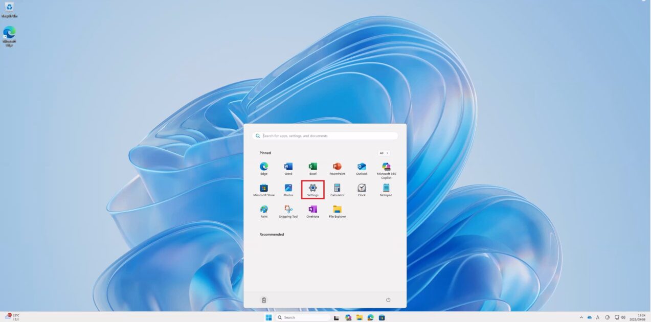Launch Word from the Start menu
The height and width of the screenshot is (322, 651).
(288, 169)
